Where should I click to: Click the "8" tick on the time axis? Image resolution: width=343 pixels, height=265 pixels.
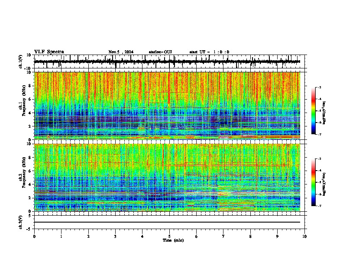250,236
